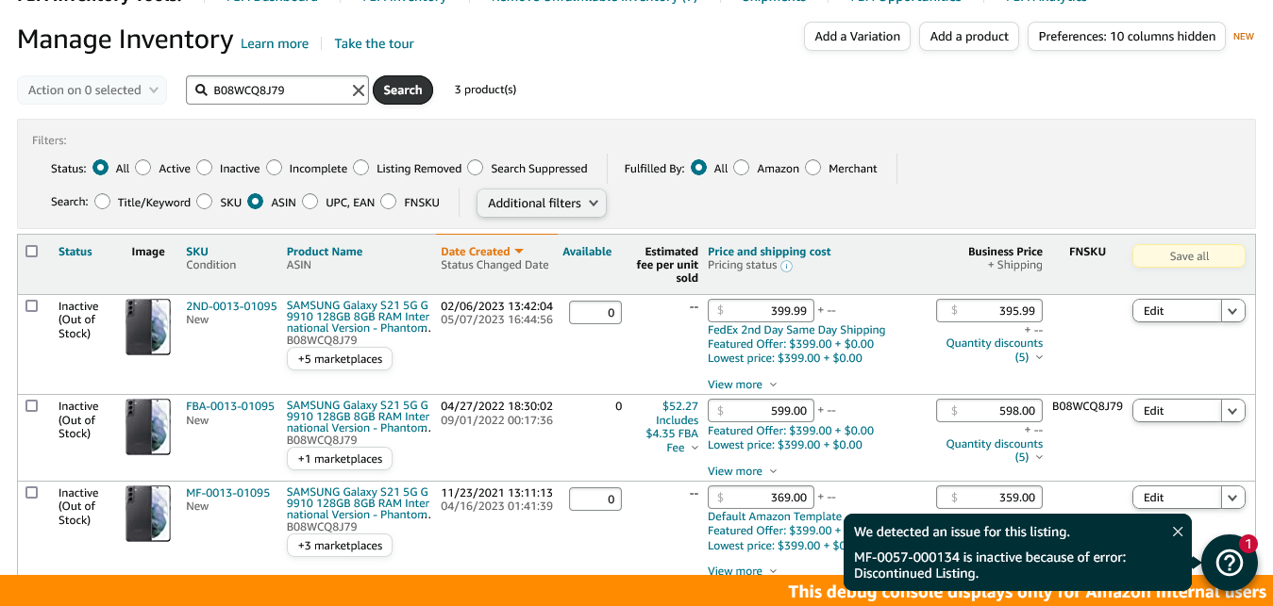Open the FBA-0013-01095 SKU link

[x=230, y=406]
